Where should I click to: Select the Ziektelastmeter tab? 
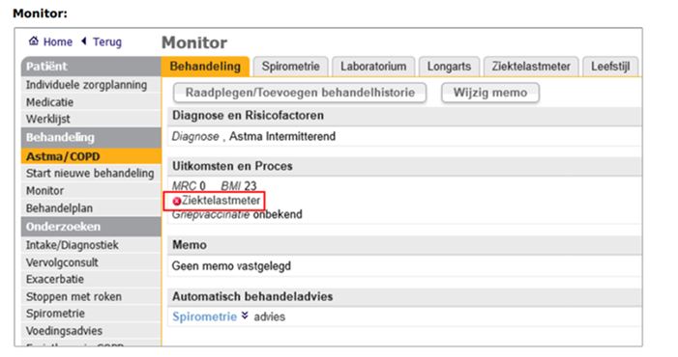(531, 67)
